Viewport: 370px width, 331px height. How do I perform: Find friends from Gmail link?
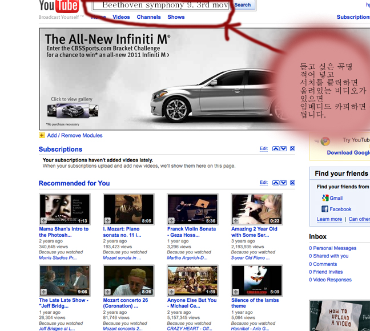[x=336, y=198]
